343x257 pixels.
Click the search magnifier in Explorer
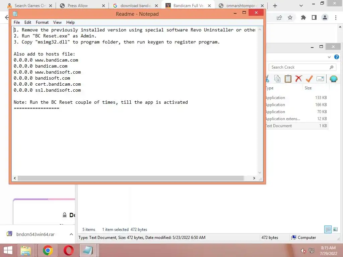(x=332, y=67)
